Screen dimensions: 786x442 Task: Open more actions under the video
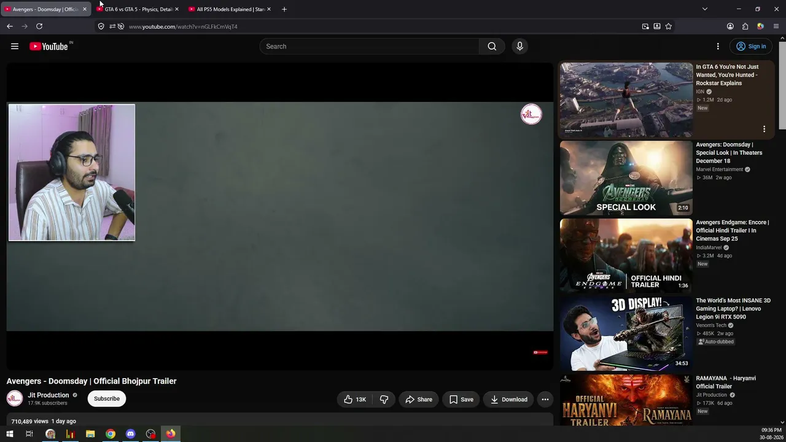pyautogui.click(x=545, y=400)
